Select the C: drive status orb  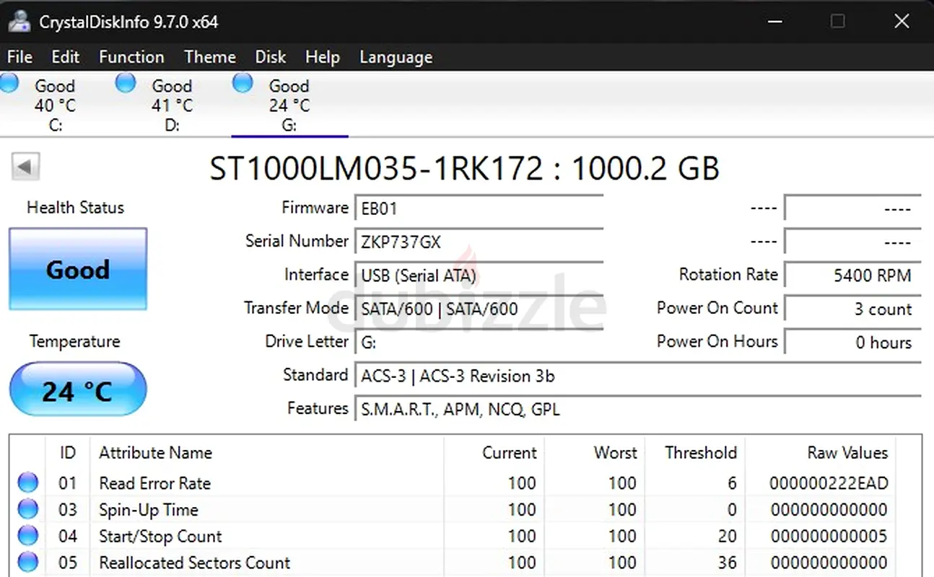(x=9, y=83)
